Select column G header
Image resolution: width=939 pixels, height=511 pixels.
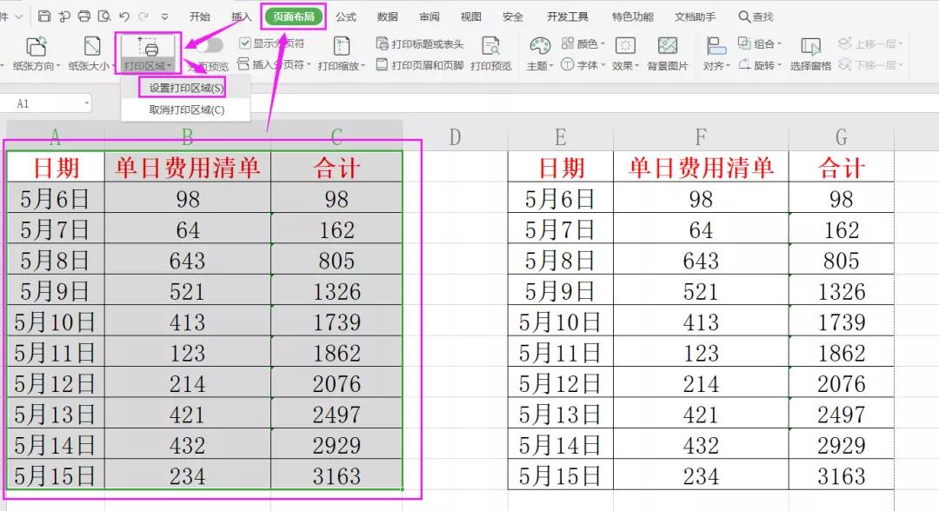click(841, 137)
